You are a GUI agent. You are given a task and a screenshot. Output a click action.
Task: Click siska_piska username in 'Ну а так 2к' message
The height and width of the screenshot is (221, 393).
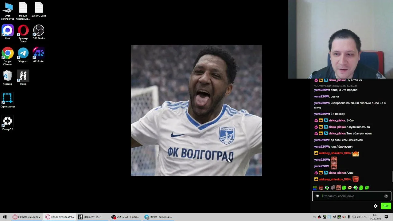(x=337, y=80)
